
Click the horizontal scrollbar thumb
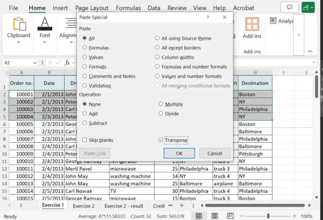click(x=255, y=205)
